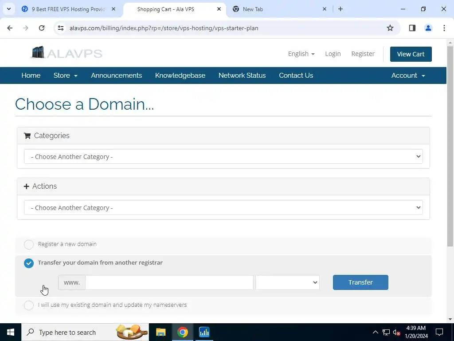Open Announcements in the navigation bar

click(x=117, y=75)
